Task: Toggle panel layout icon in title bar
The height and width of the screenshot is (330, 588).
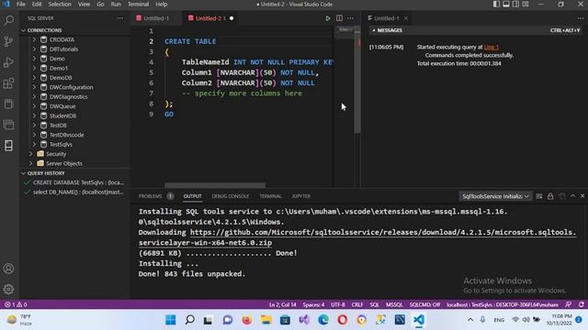Action: [x=506, y=4]
